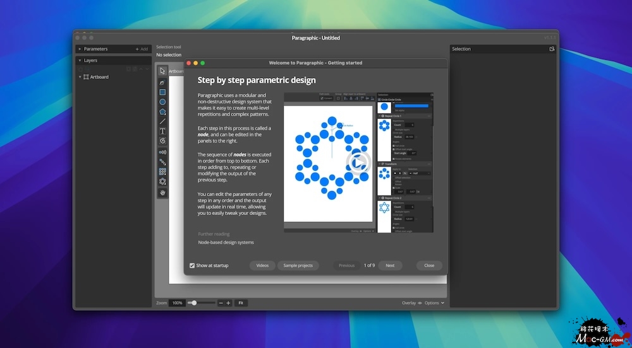Click the Next button in welcome dialog

tap(390, 265)
